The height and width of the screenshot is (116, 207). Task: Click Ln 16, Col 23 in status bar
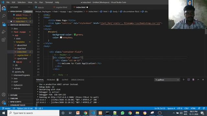(160, 108)
